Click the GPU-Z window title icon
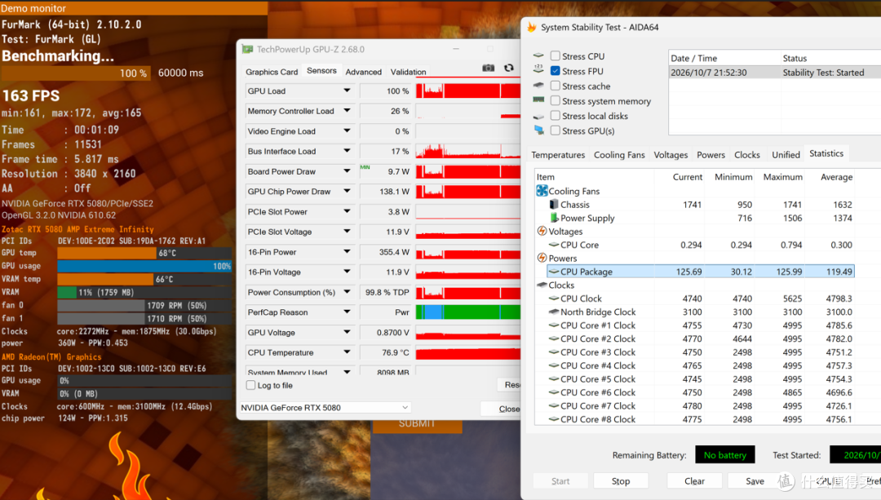The width and height of the screenshot is (881, 500). pos(247,50)
